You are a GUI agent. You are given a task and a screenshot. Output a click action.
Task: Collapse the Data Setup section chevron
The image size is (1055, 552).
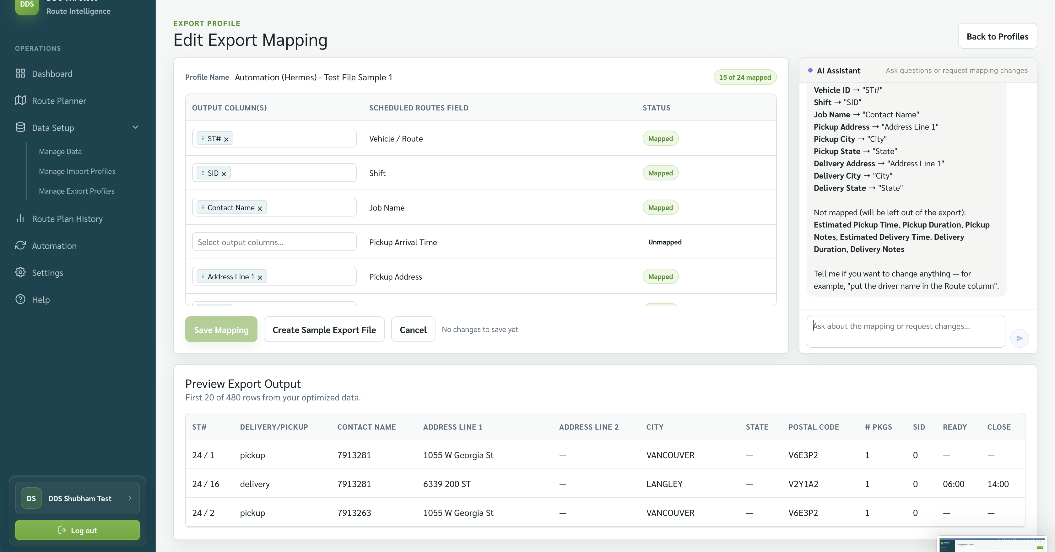point(135,127)
